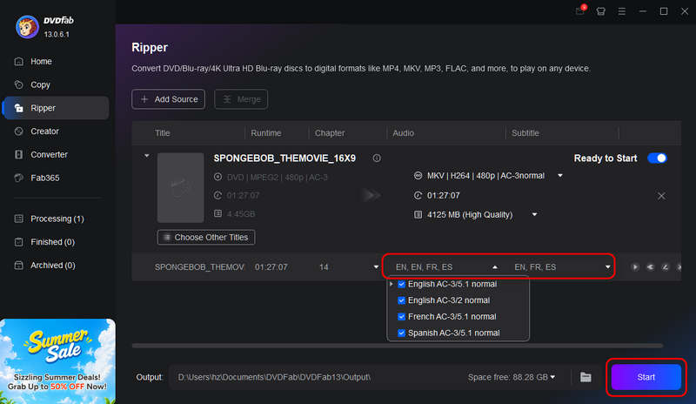Screen dimensions: 696x404
Task: Click the Title column header
Action: click(163, 133)
